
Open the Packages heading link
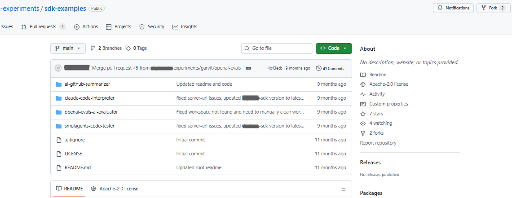click(x=371, y=193)
